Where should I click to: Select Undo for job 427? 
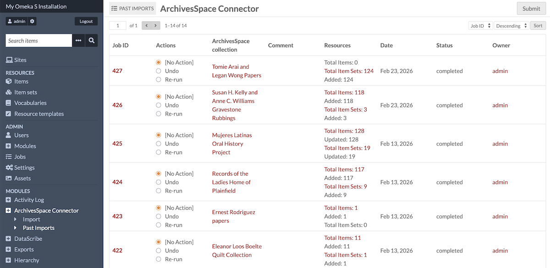coord(159,71)
